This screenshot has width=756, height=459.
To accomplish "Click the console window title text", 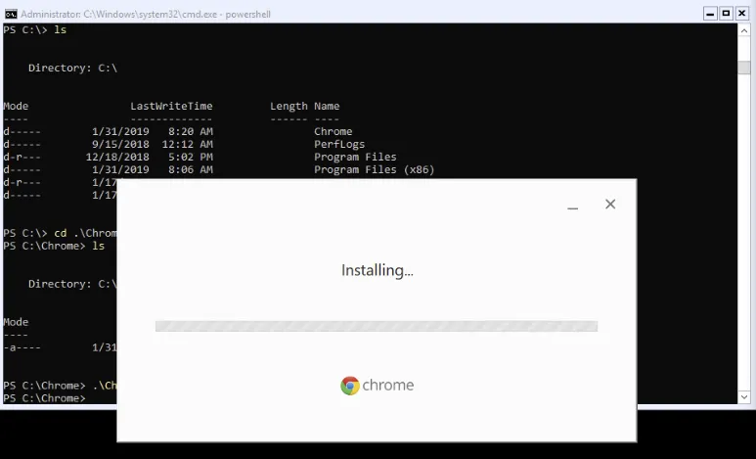I will pos(146,14).
